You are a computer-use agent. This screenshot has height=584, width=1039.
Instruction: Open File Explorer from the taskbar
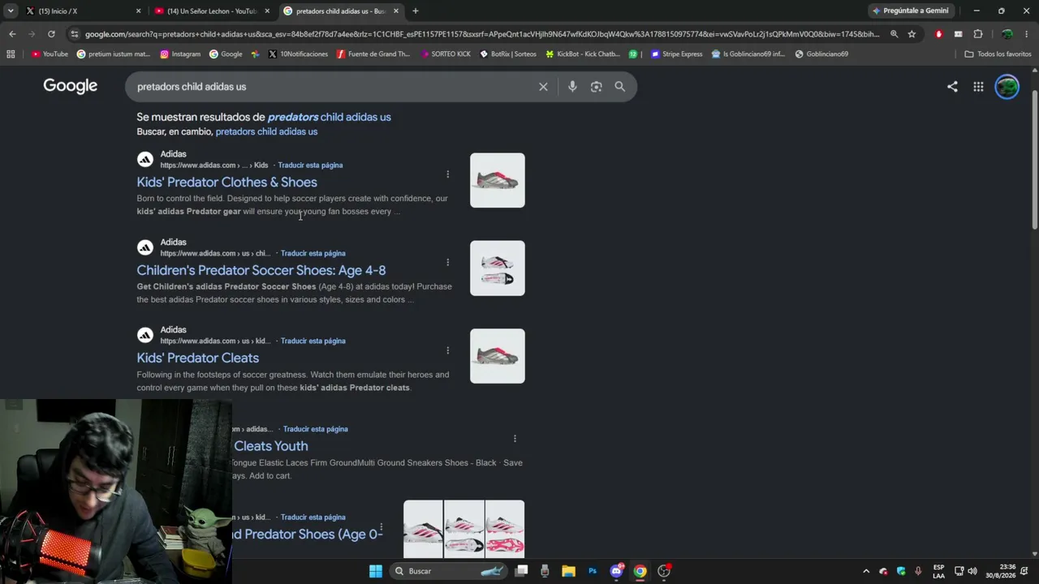click(x=568, y=571)
